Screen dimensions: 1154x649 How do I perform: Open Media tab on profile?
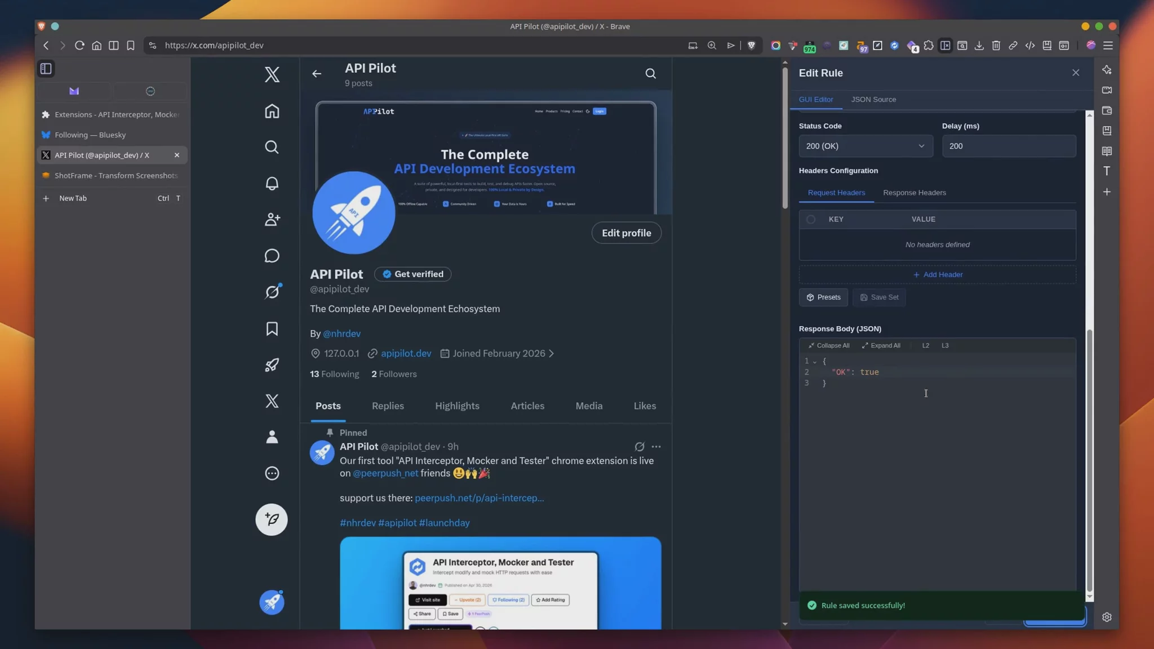click(x=589, y=406)
